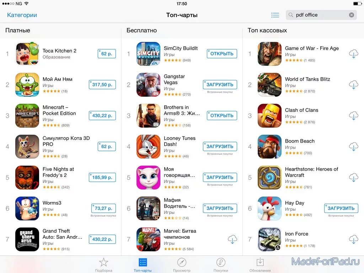Clear the pdf office search text
This screenshot has width=364, height=273.
(352, 15)
